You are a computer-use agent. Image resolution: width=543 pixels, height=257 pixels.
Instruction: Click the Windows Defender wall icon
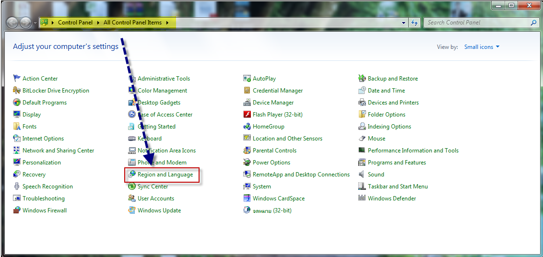[362, 199]
